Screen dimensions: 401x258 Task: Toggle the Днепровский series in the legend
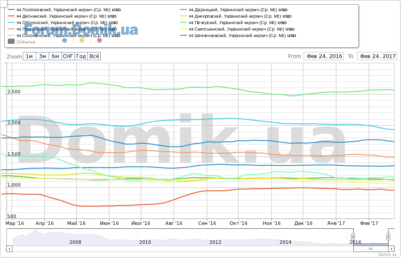pyautogui.click(x=236, y=16)
